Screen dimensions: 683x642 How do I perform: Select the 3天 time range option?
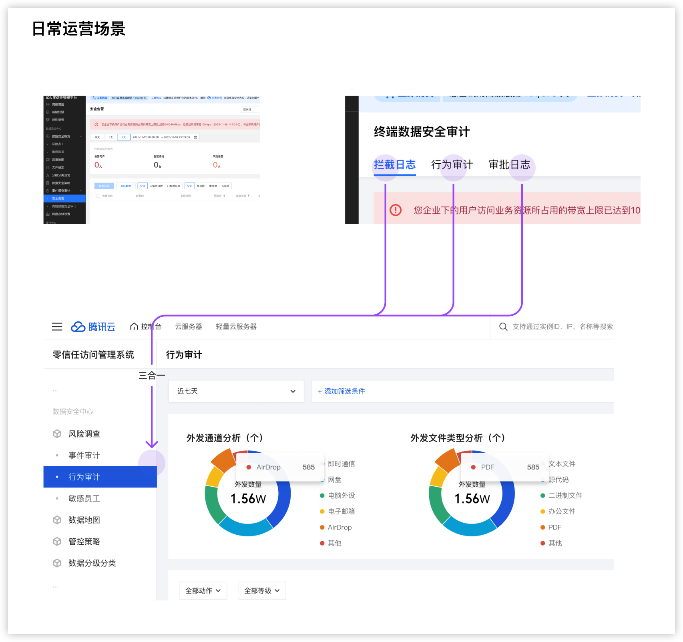pos(110,137)
